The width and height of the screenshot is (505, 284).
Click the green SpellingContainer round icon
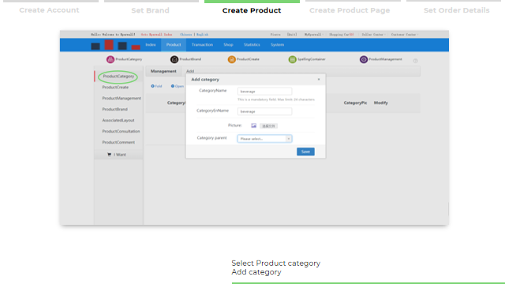click(292, 59)
